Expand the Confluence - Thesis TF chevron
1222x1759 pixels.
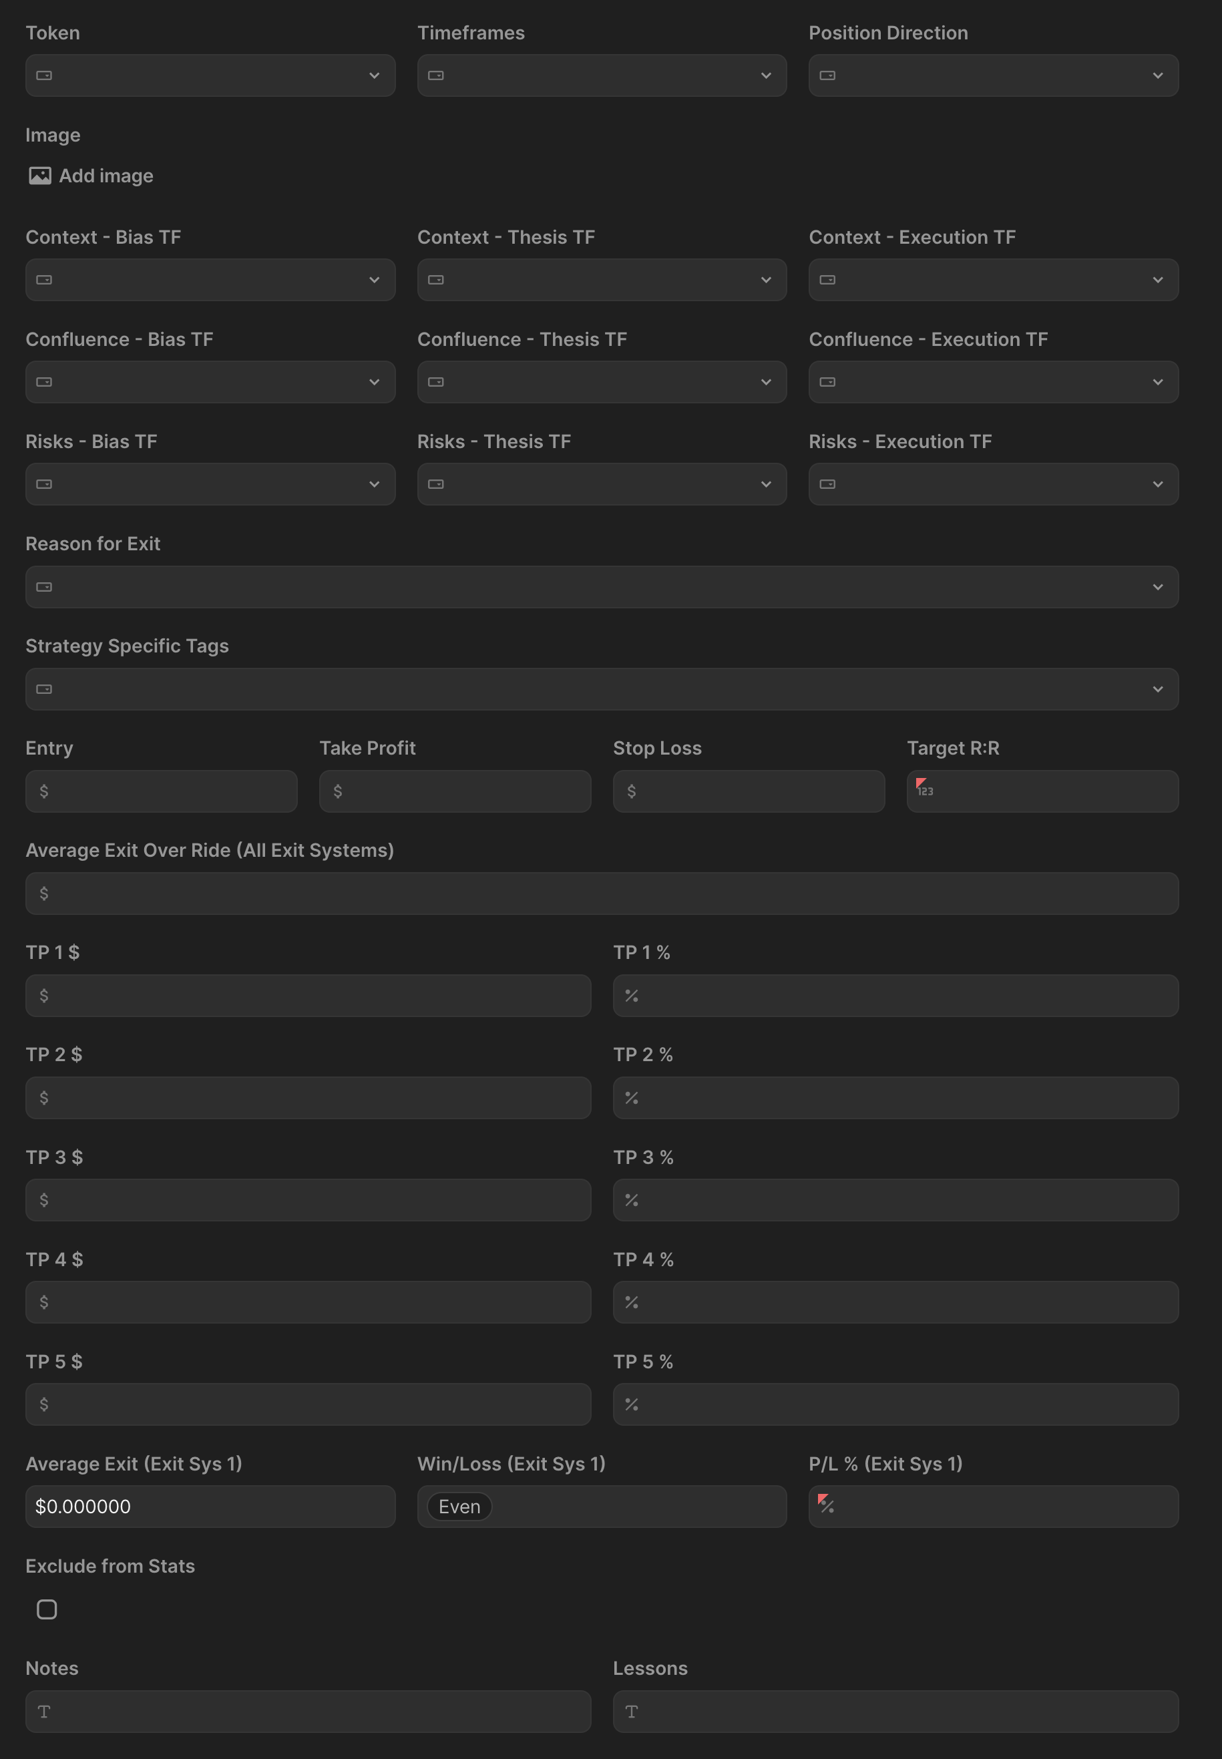point(767,381)
